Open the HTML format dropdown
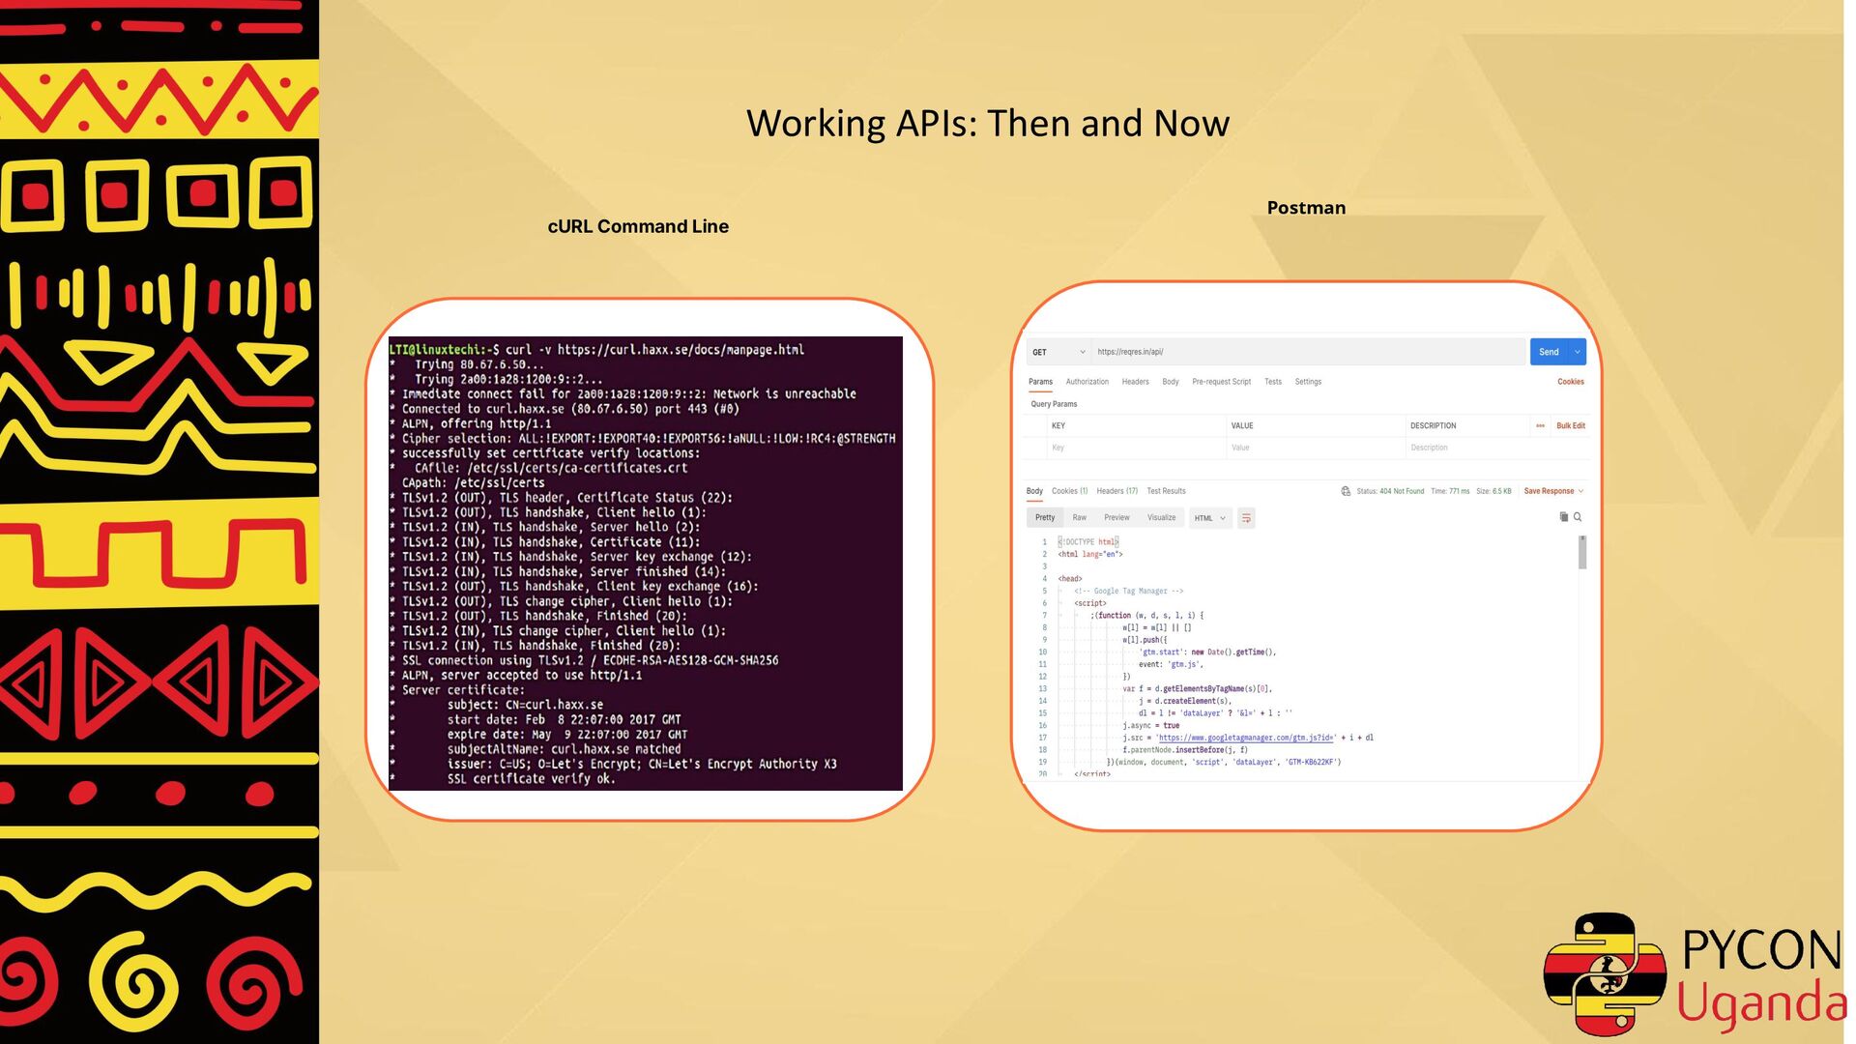1856x1044 pixels. tap(1209, 518)
